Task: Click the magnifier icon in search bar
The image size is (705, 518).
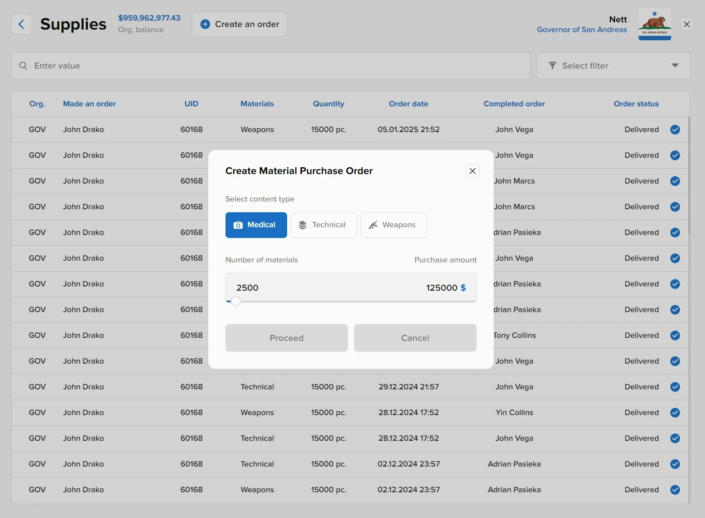Action: pyautogui.click(x=24, y=66)
